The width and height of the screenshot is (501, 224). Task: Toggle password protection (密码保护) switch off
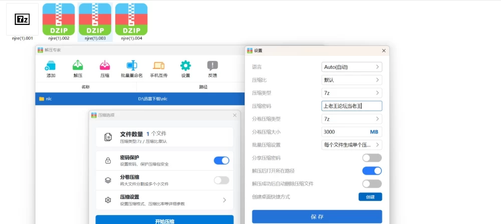pyautogui.click(x=221, y=161)
